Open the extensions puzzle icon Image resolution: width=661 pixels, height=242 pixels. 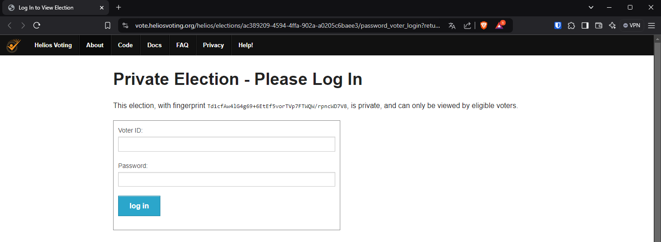coord(572,25)
